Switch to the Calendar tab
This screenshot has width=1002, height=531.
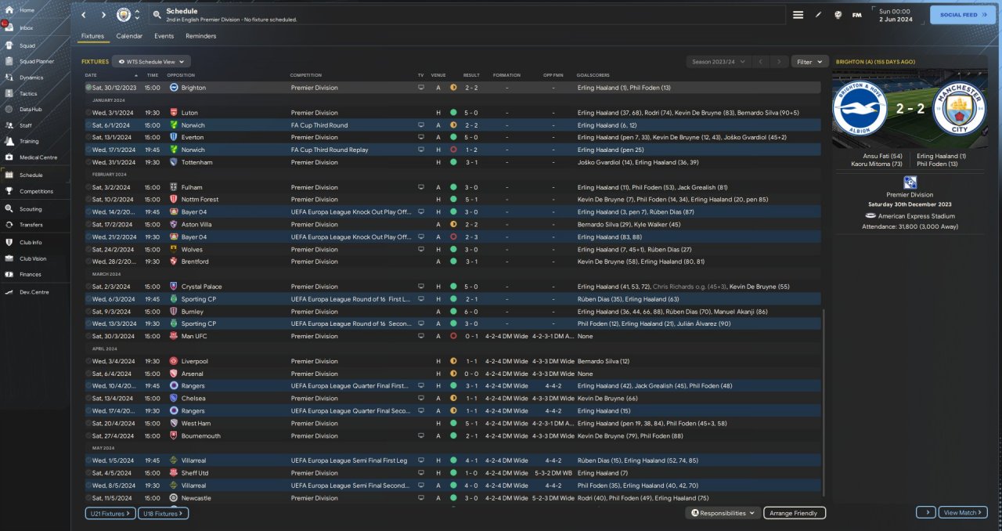(129, 36)
